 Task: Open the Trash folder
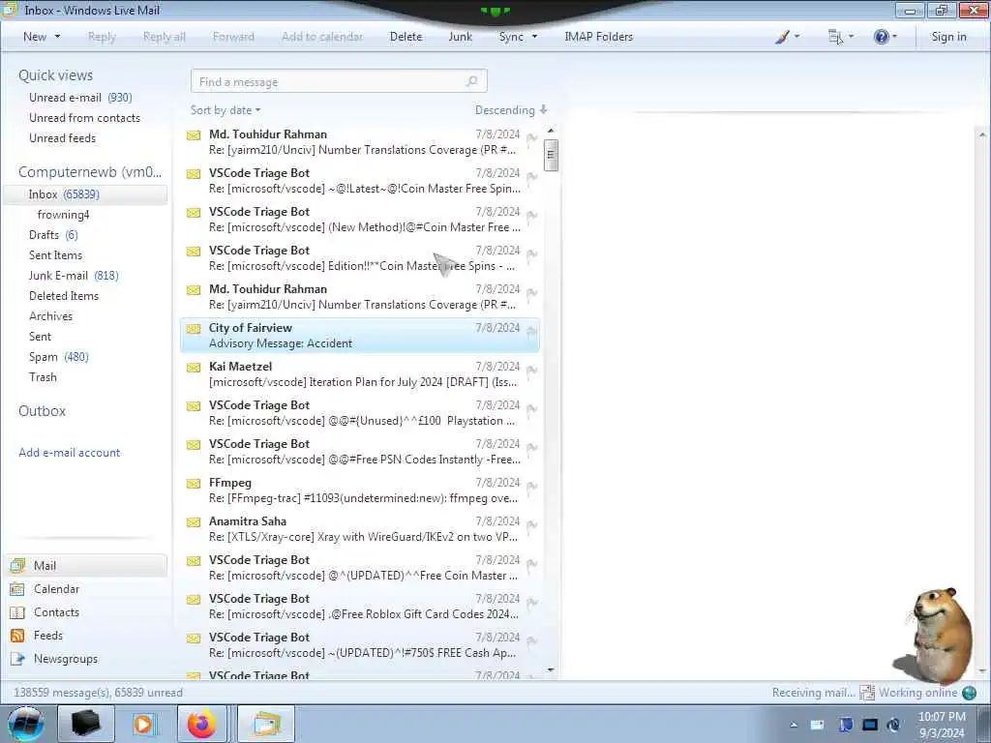pos(43,377)
